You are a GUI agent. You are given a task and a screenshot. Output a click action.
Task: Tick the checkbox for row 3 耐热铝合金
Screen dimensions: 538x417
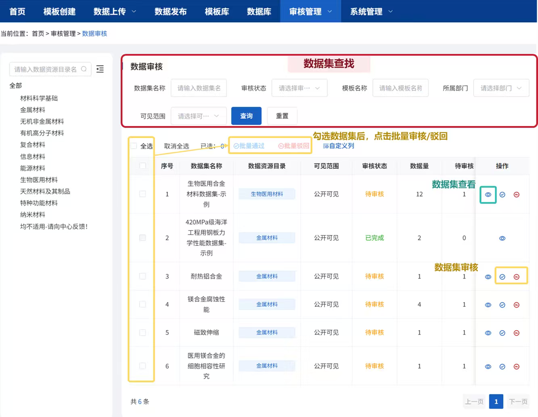pos(142,277)
